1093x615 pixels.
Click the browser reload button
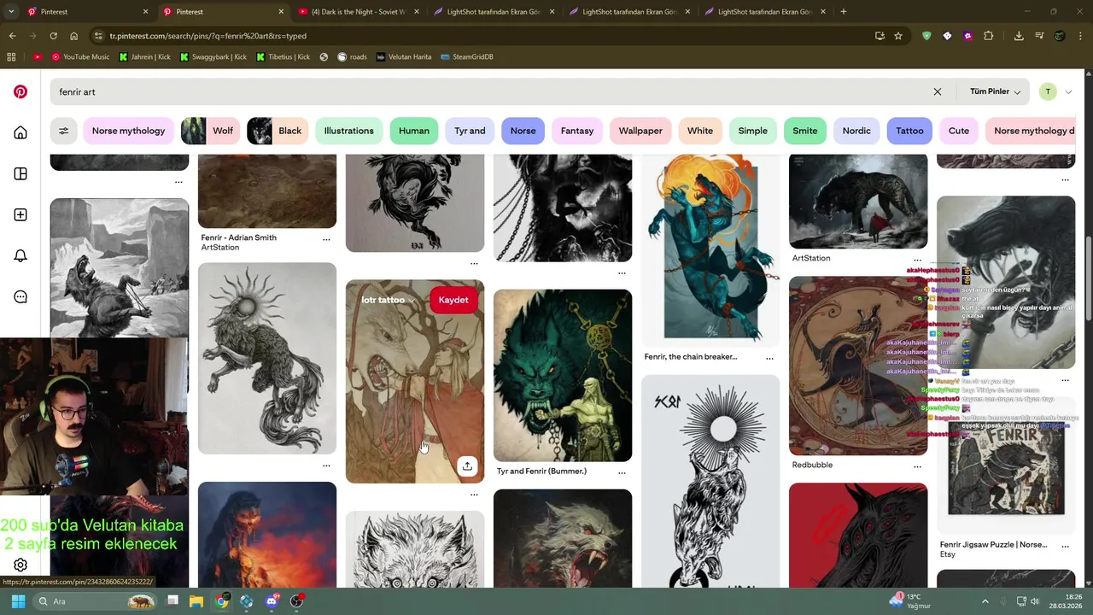(53, 36)
